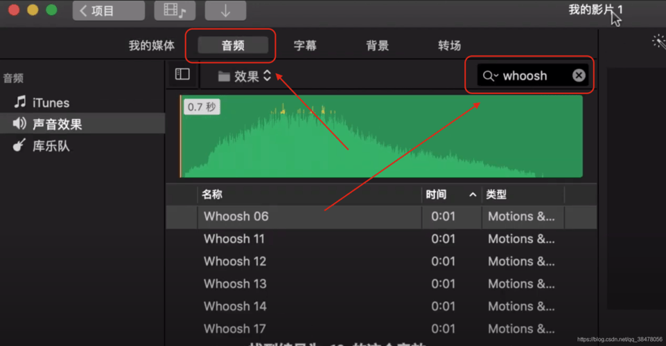The height and width of the screenshot is (346, 666).
Task: Select Sound Effects (声音效果) in sidebar
Action: (82, 124)
